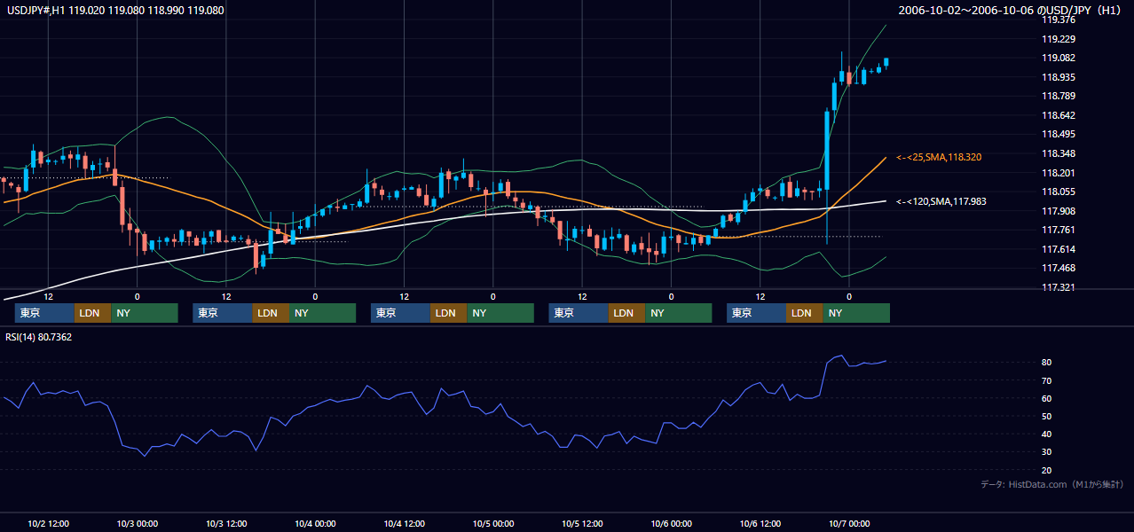Click price axis value 117.468
The width and height of the screenshot is (1134, 532).
coord(1058,268)
